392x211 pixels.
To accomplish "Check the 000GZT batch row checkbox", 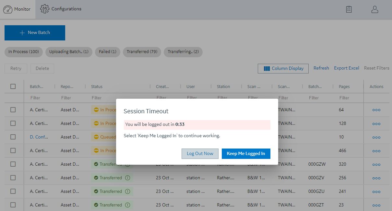I will pos(13,205).
